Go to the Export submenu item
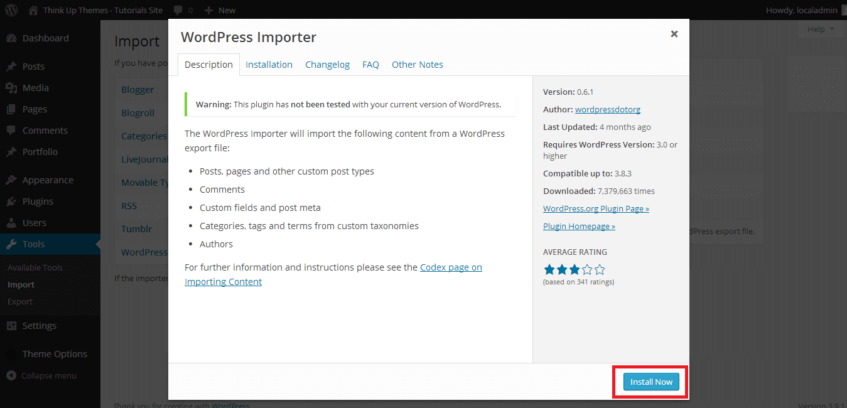This screenshot has width=847, height=408. [x=20, y=301]
